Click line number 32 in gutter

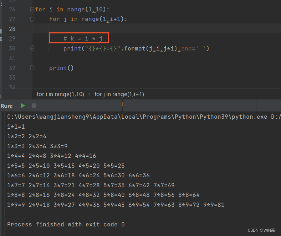tap(12, 68)
